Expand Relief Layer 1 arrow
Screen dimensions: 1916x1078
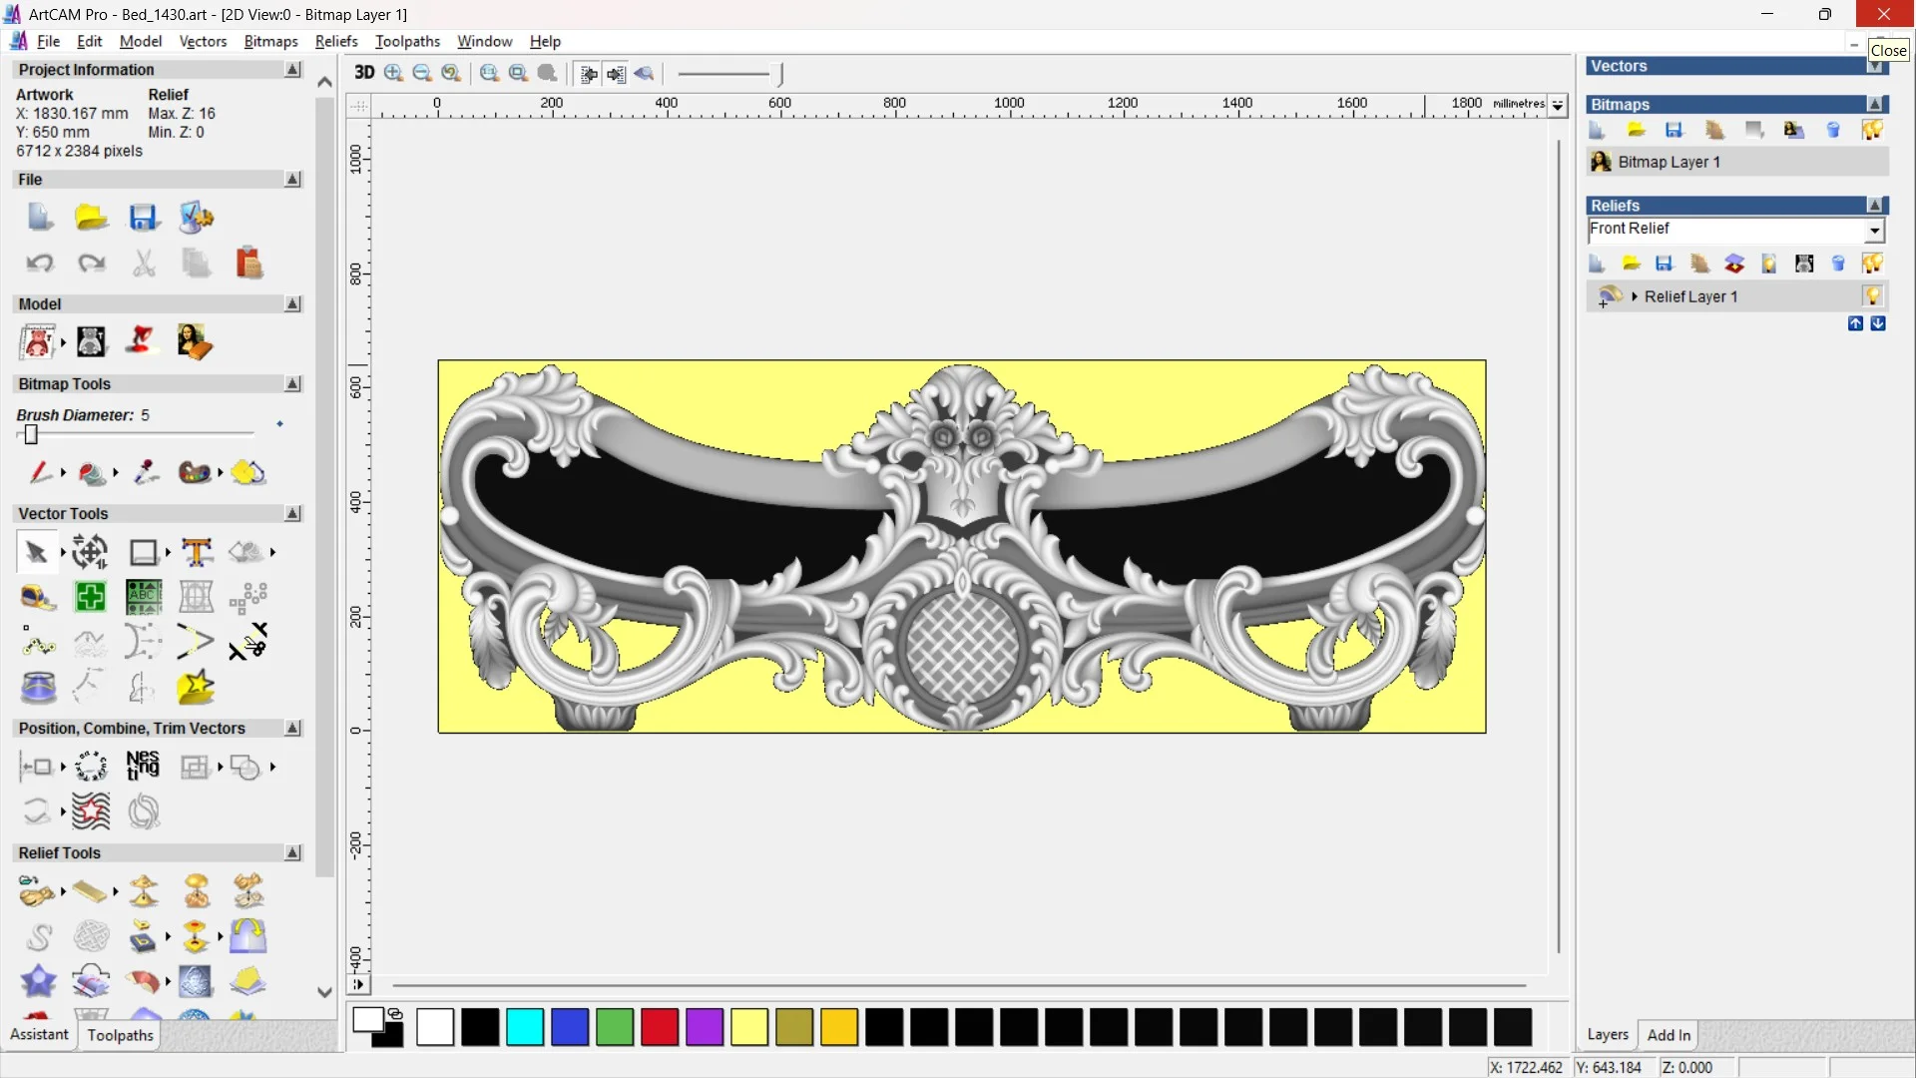click(x=1635, y=296)
